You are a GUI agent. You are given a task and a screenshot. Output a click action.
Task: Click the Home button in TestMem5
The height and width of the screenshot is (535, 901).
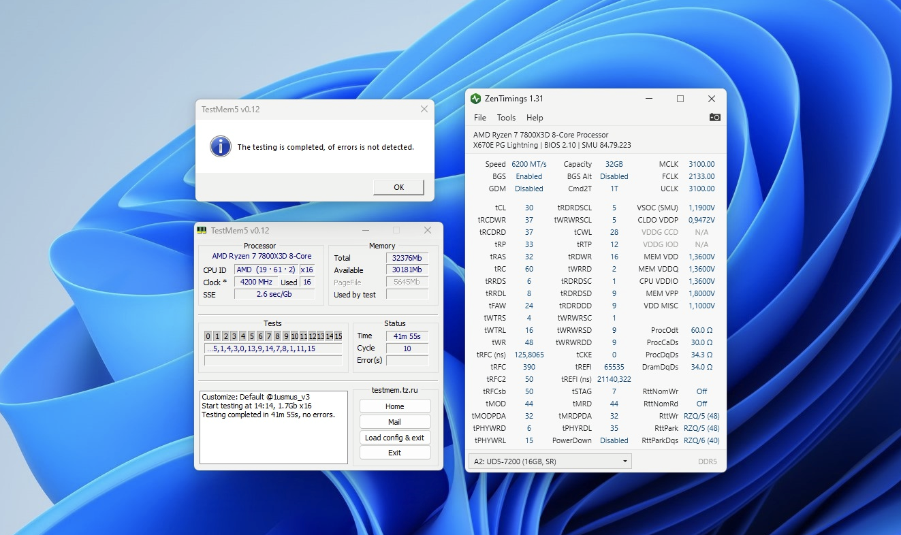click(x=395, y=406)
